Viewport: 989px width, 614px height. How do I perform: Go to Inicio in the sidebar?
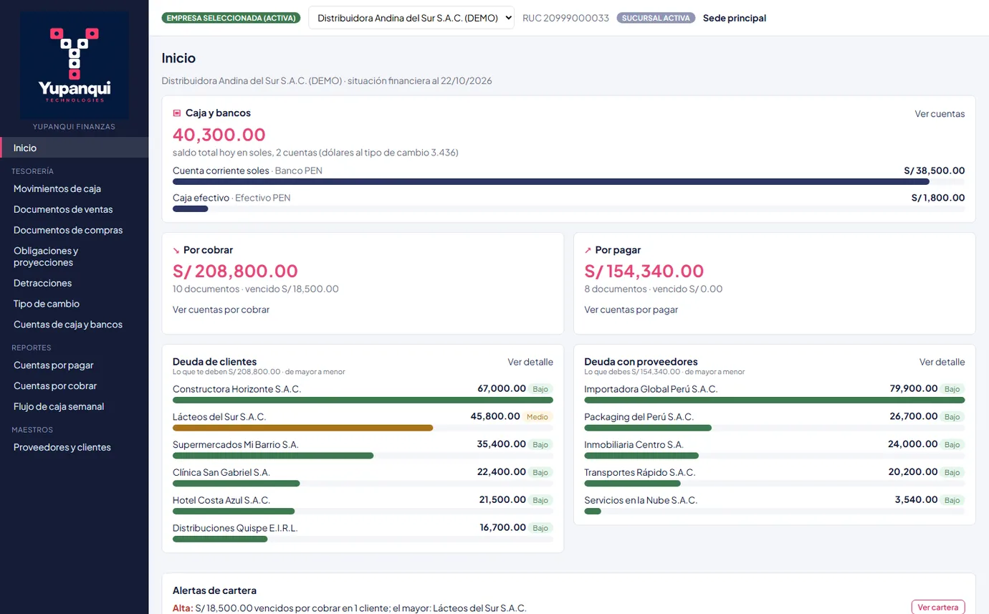coord(74,148)
